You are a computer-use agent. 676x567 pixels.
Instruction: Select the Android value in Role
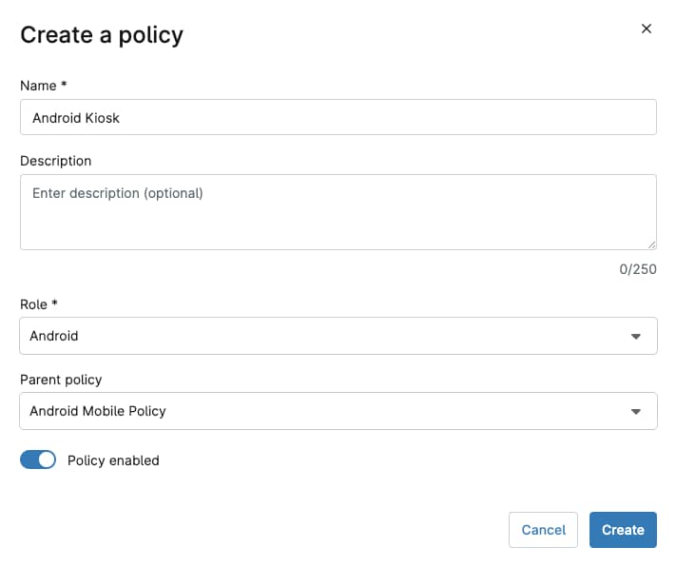(x=54, y=336)
